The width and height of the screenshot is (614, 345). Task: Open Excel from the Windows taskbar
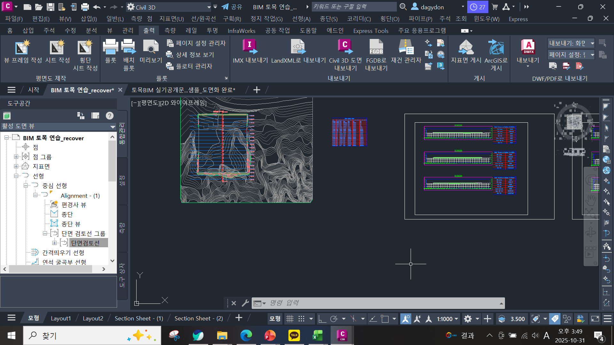point(318,335)
